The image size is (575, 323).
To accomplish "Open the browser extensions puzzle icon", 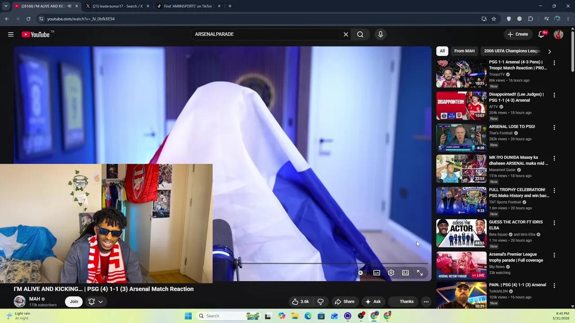I will (531, 19).
